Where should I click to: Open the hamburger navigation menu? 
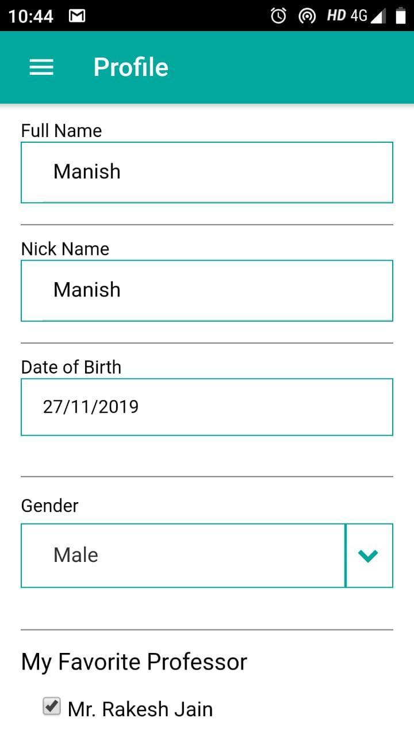[x=41, y=67]
